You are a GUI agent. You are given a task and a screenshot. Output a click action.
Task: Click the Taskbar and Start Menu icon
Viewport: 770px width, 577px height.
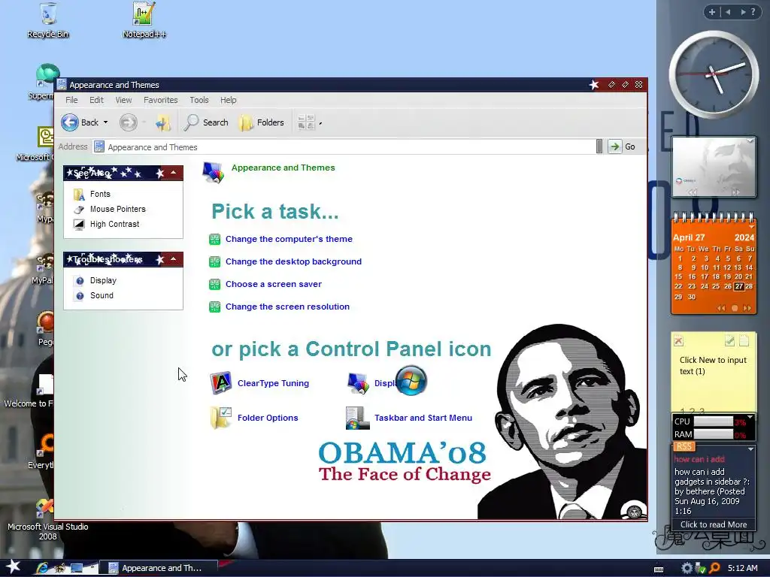(x=357, y=418)
